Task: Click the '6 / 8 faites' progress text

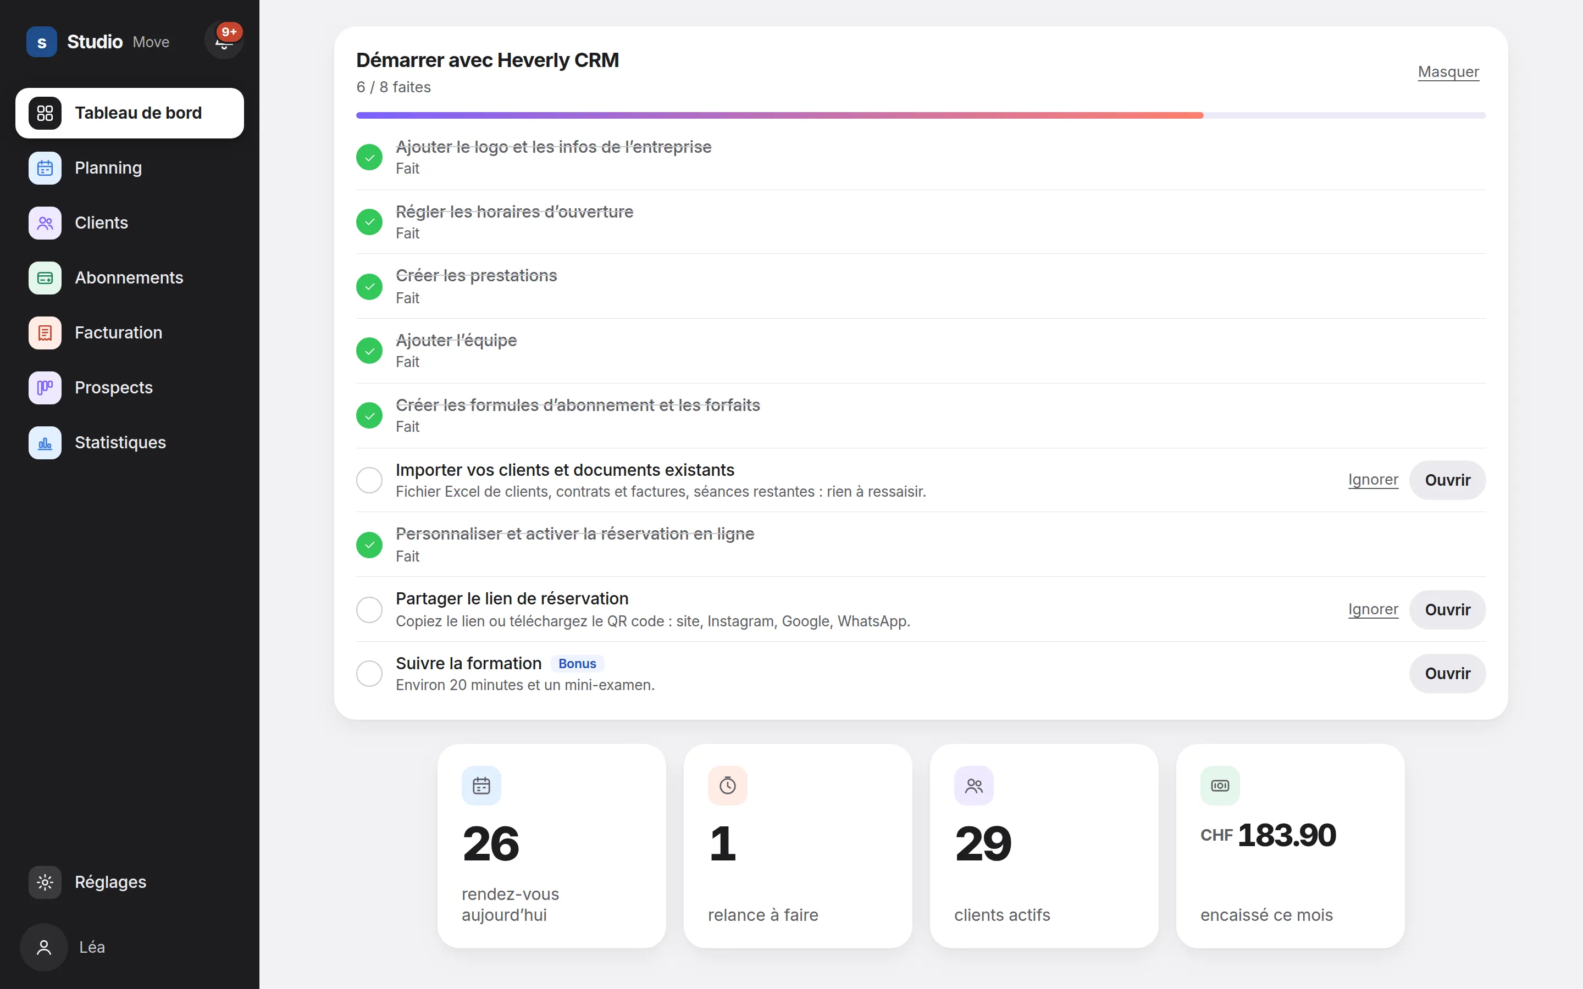Action: pos(393,87)
